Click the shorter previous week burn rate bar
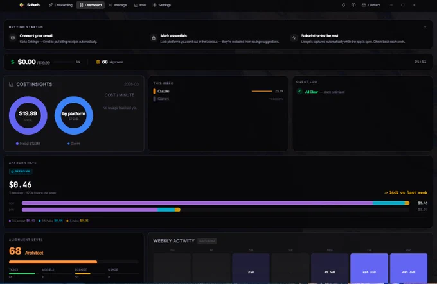The image size is (437, 284). click(x=101, y=210)
